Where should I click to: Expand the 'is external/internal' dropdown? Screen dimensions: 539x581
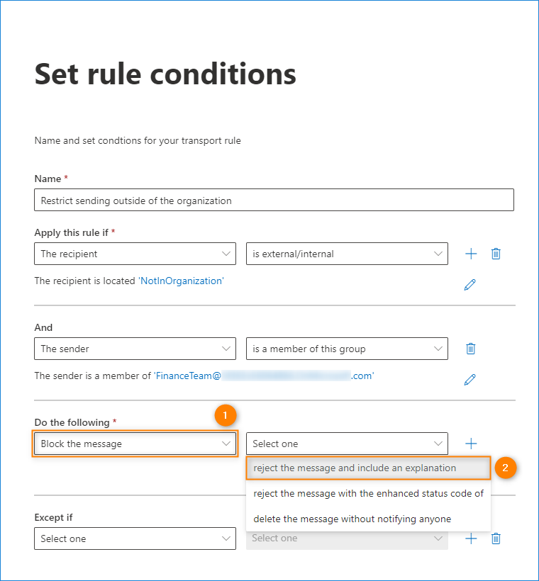point(347,254)
